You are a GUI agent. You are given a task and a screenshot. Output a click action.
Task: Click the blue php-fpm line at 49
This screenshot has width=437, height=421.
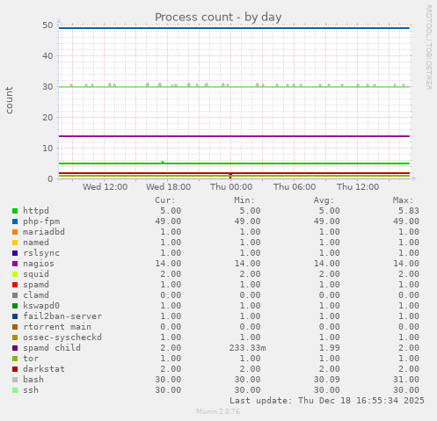click(x=235, y=28)
